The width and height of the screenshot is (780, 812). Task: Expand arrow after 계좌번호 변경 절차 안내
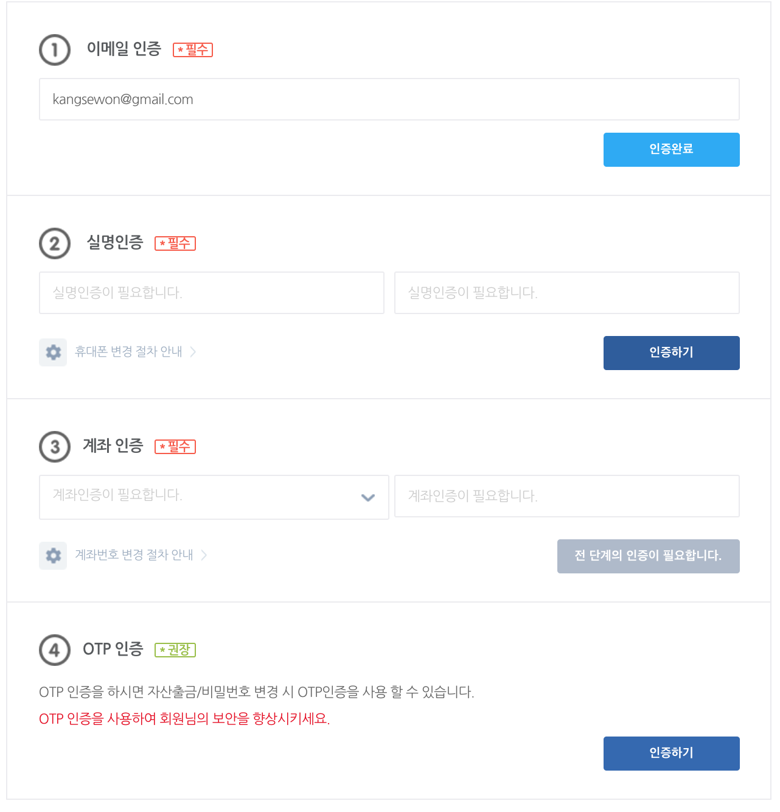pos(204,555)
